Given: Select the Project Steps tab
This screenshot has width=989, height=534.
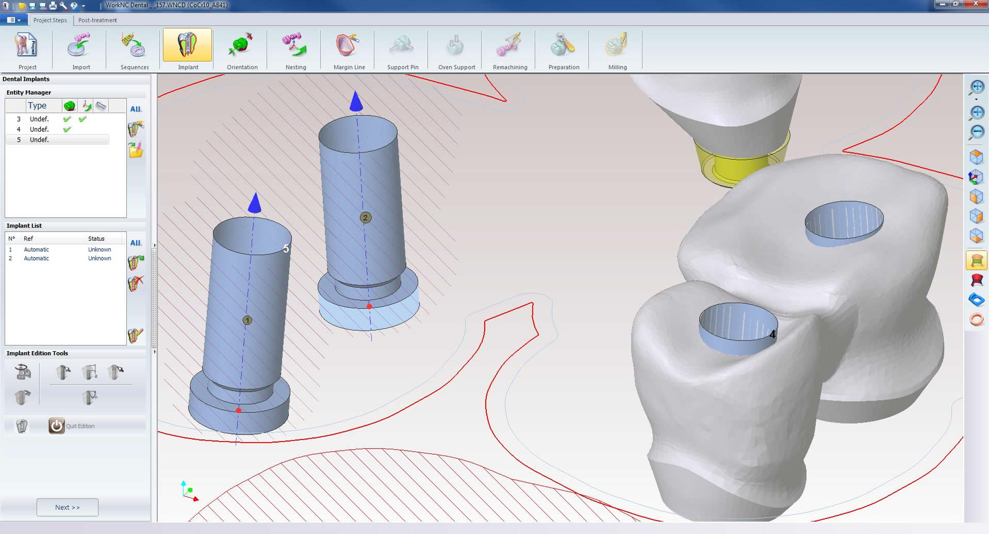Looking at the screenshot, I should point(50,20).
